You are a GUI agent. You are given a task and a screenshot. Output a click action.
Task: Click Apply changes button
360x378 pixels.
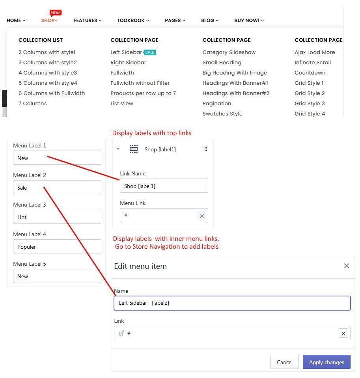click(326, 362)
